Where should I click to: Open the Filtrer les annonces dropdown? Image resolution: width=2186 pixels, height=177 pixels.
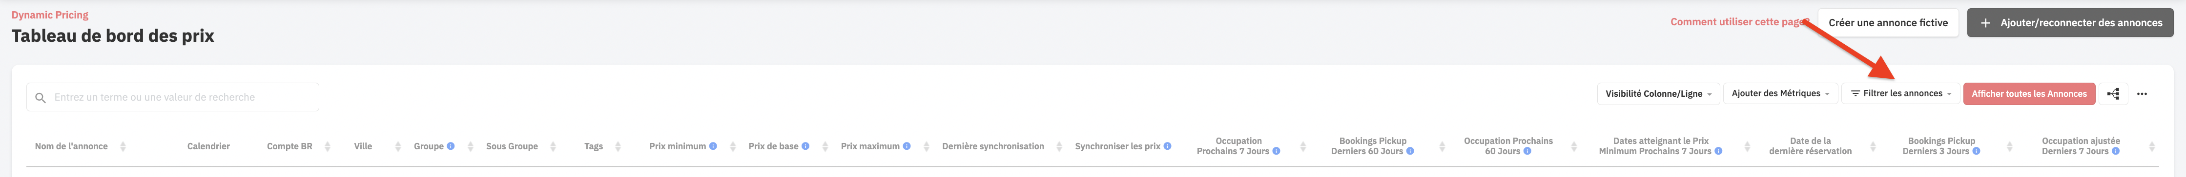click(x=1901, y=94)
